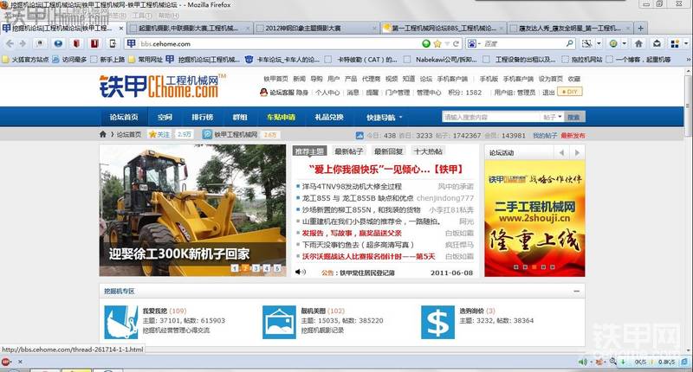Click the red adblock icon in status bar
This screenshot has width=693, height=372.
tap(6, 362)
